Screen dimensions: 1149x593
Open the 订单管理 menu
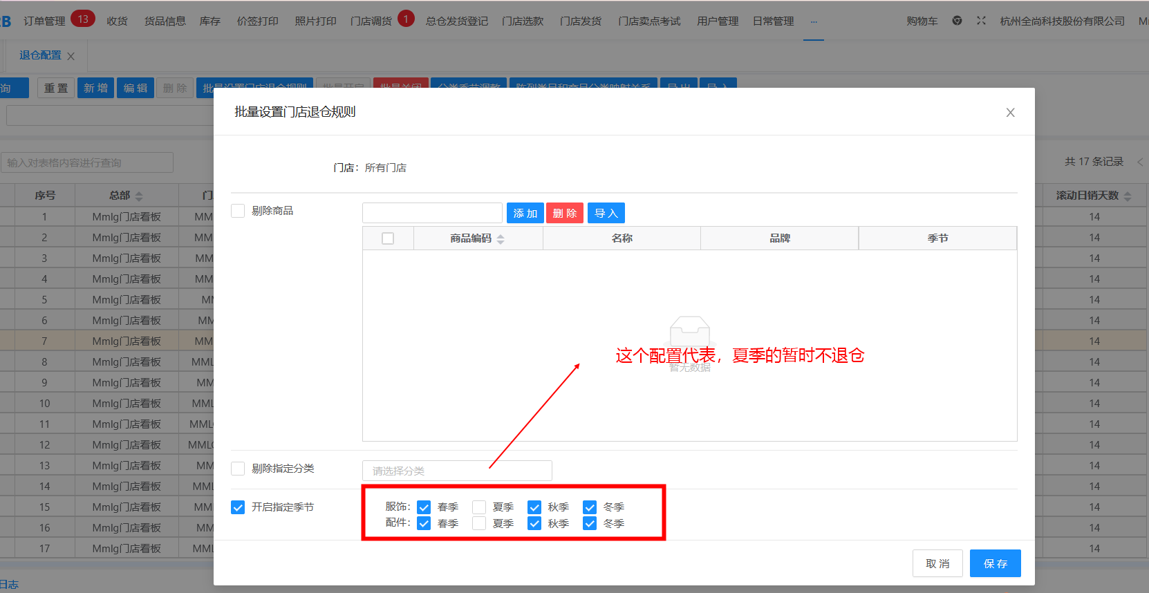(x=44, y=21)
